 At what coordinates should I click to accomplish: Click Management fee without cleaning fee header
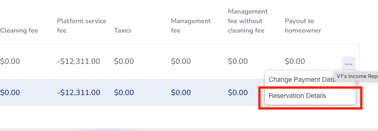point(247,21)
